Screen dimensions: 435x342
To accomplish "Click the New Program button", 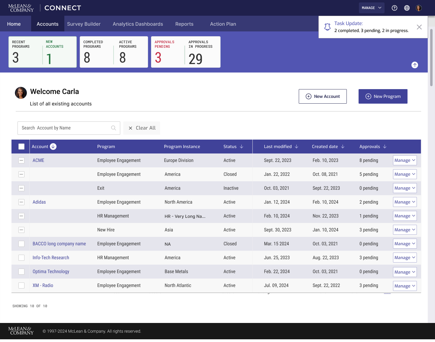I will pyautogui.click(x=383, y=96).
